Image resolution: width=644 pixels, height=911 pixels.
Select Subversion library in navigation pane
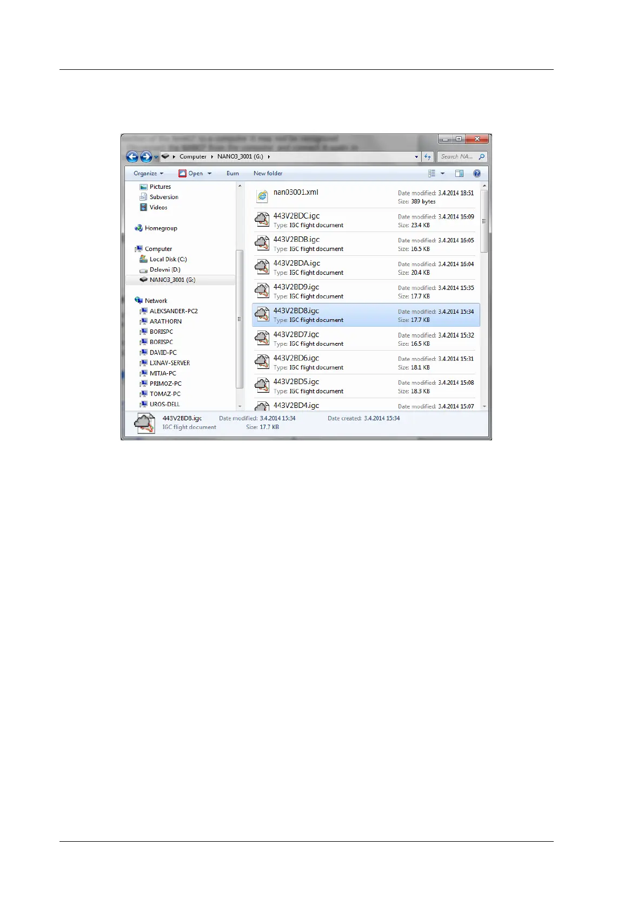tap(164, 197)
